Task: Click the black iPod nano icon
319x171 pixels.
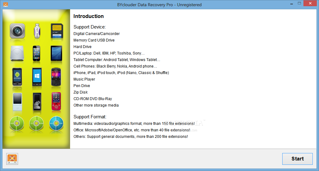Action: 37,102
